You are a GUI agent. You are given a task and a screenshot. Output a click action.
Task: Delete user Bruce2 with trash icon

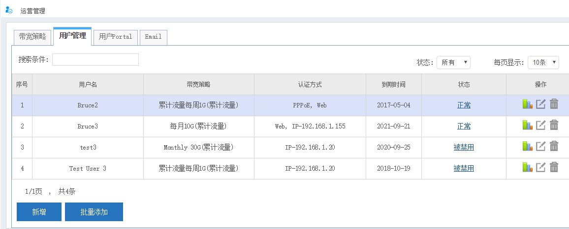click(554, 104)
